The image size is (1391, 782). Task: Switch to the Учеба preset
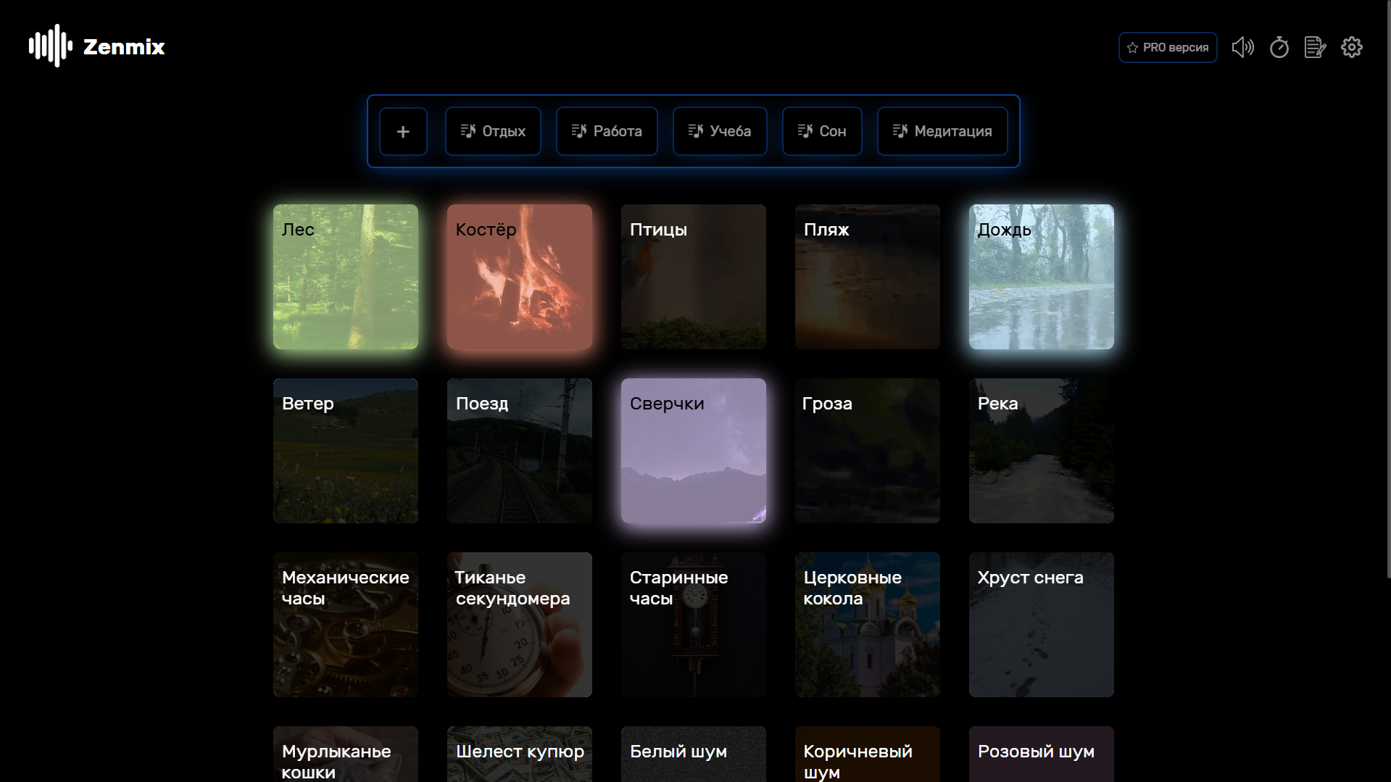pos(720,131)
